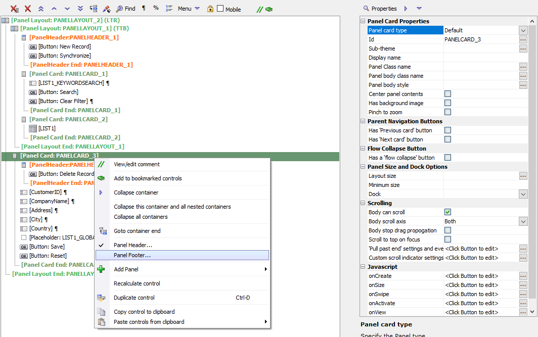This screenshot has width=538, height=337.
Task: Click the paragraph mark toolbar icon
Action: pos(144,8)
